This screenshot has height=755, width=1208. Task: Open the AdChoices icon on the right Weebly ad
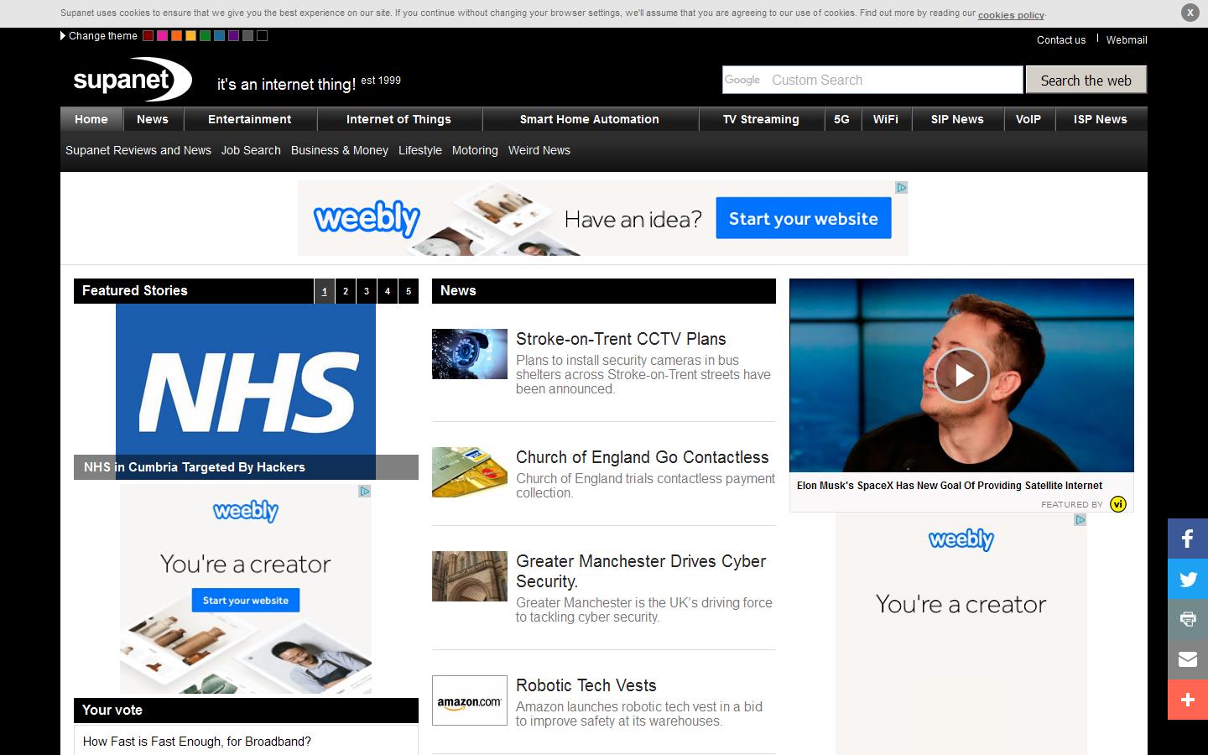(x=1080, y=520)
